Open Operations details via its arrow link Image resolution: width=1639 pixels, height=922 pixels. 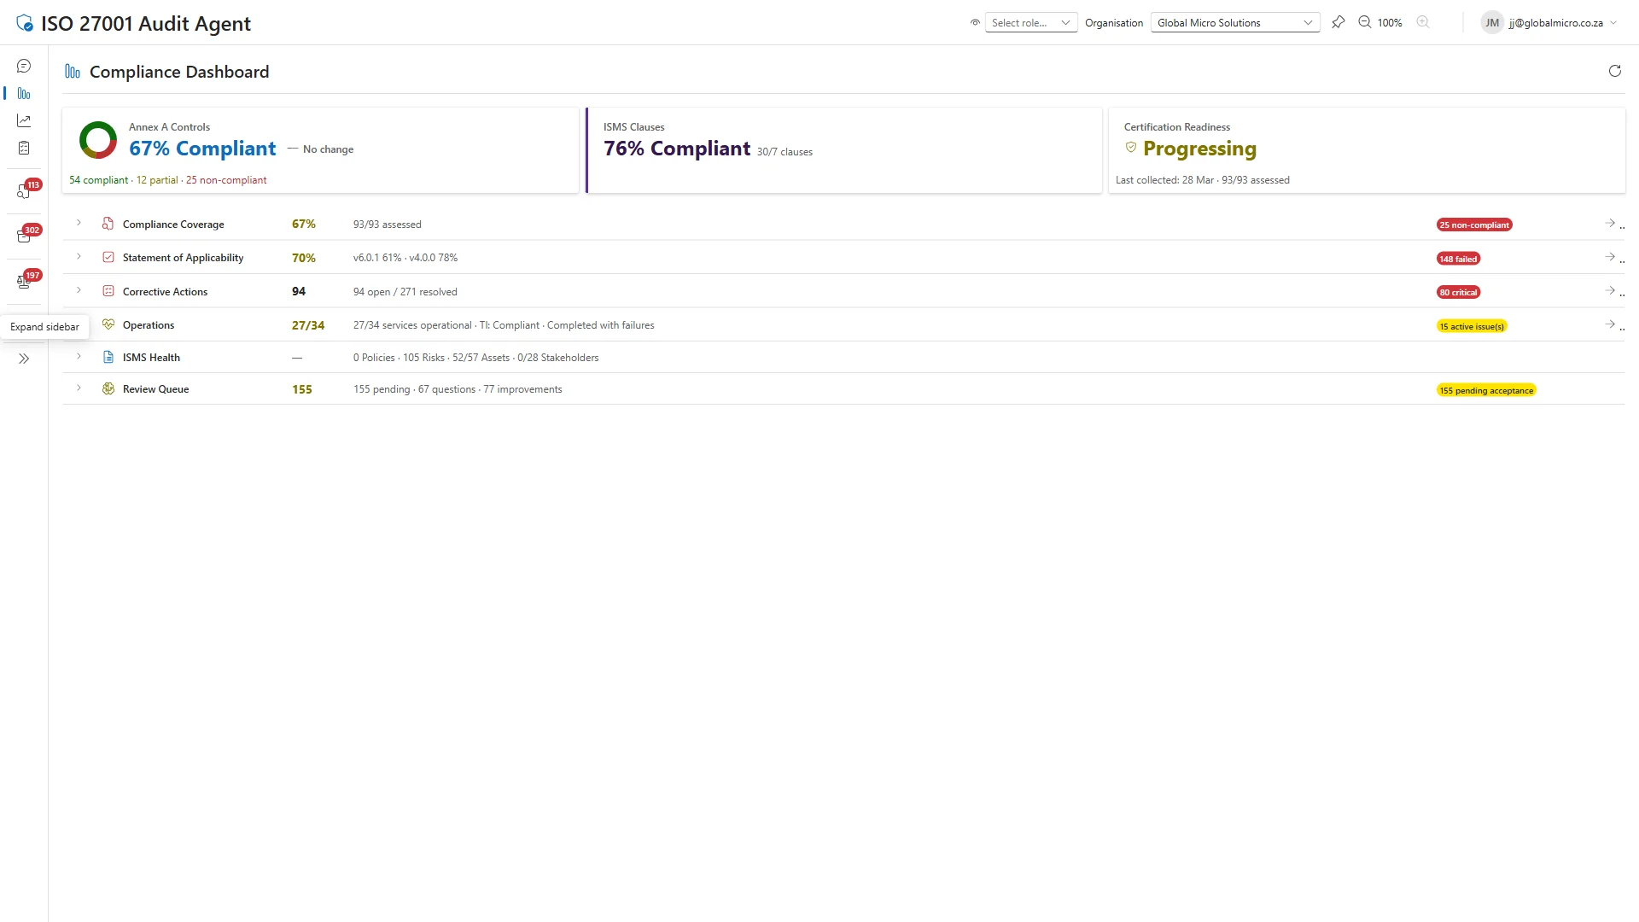point(1608,324)
